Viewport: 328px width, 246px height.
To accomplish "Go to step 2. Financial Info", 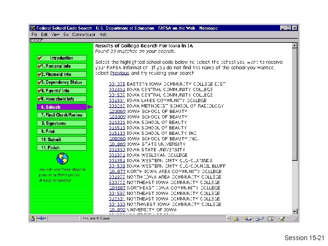I will pos(61,74).
